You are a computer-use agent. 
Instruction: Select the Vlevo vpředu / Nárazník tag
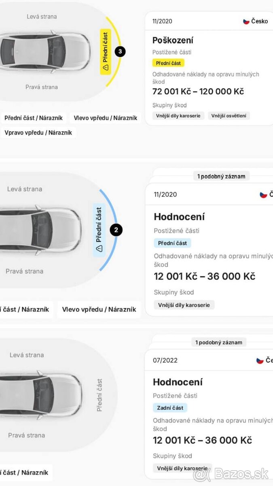point(105,118)
